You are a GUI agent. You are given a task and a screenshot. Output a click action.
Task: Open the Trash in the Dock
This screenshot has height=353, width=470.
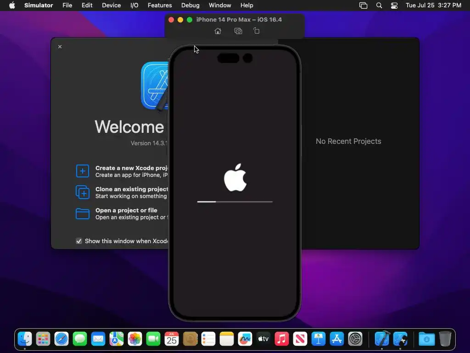point(445,339)
